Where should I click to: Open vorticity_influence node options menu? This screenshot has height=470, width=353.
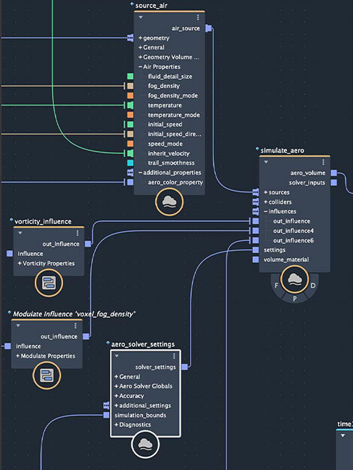pyautogui.click(x=77, y=233)
